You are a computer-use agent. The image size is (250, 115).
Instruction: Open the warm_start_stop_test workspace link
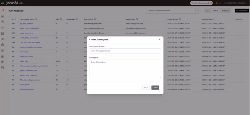click(x=29, y=75)
